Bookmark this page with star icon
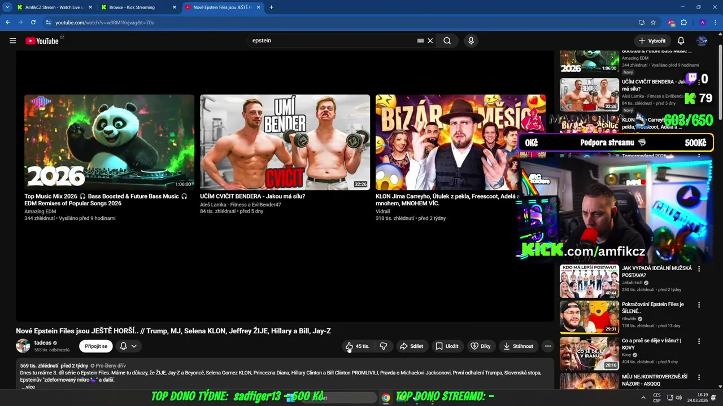This screenshot has width=723, height=406. [654, 23]
